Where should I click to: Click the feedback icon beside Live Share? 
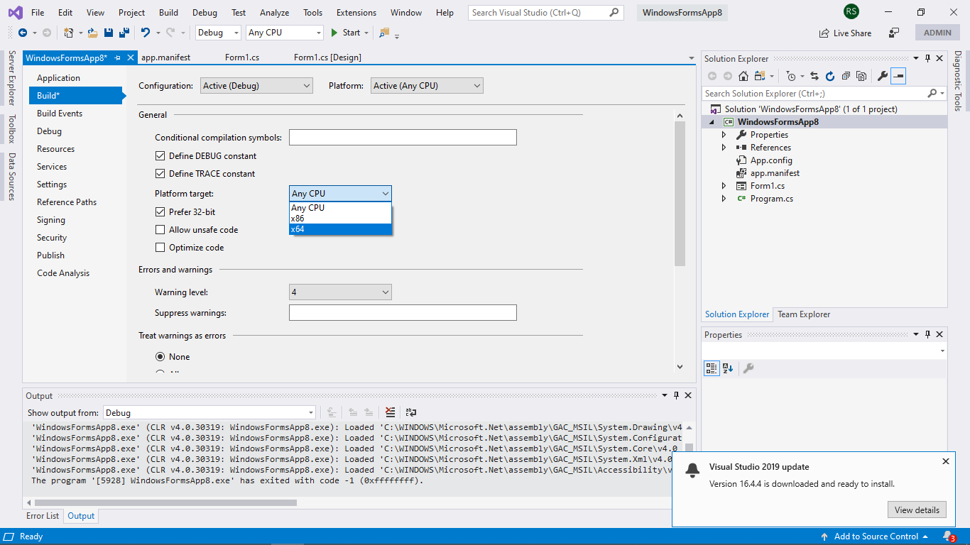tap(894, 33)
